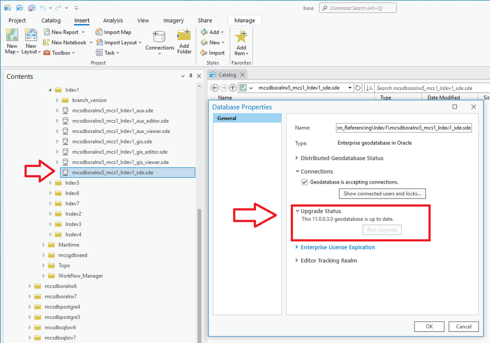Click OK in Database Properties
This screenshot has height=343, width=490.
tap(429, 326)
